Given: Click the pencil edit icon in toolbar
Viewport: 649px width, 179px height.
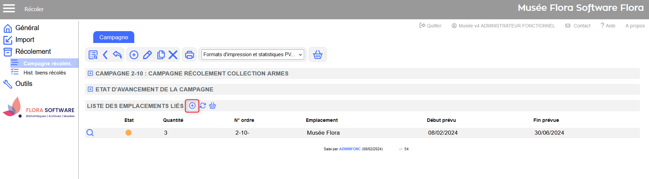Looking at the screenshot, I should point(147,55).
